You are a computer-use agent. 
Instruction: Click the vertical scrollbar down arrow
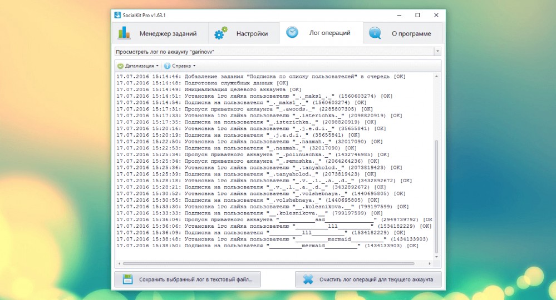pyautogui.click(x=436, y=257)
